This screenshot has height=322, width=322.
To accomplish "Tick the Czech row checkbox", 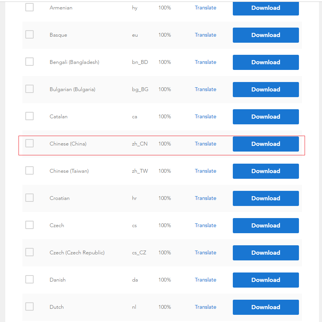I will click(29, 225).
